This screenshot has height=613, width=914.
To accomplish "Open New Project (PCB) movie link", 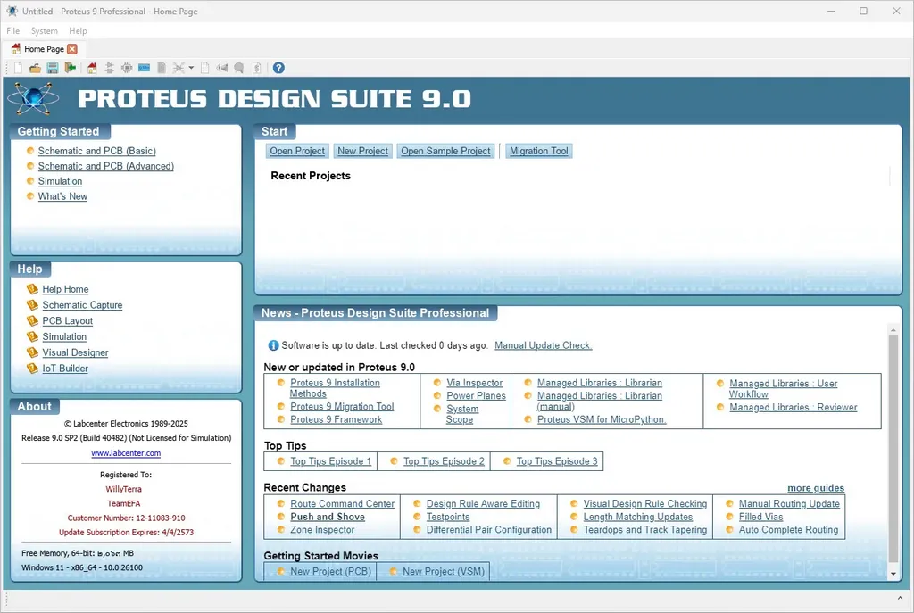I will click(x=330, y=572).
